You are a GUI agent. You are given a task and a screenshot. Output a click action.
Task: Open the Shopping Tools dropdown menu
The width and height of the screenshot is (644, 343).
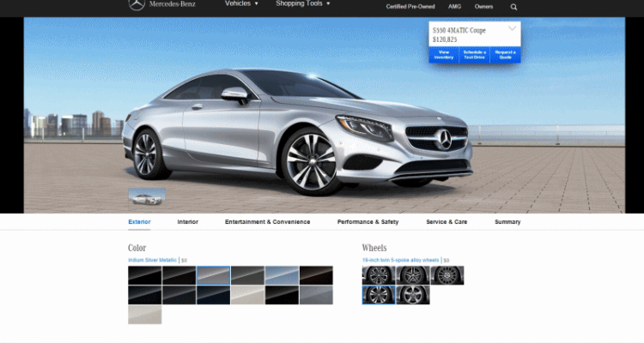coord(303,3)
